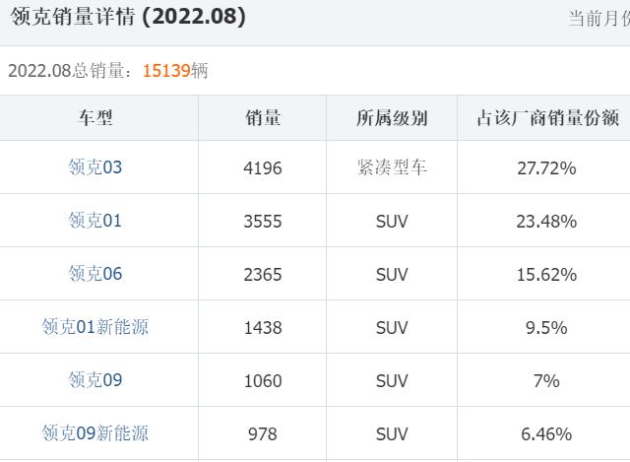Select the share value 7%
The height and width of the screenshot is (462, 630).
click(x=547, y=381)
